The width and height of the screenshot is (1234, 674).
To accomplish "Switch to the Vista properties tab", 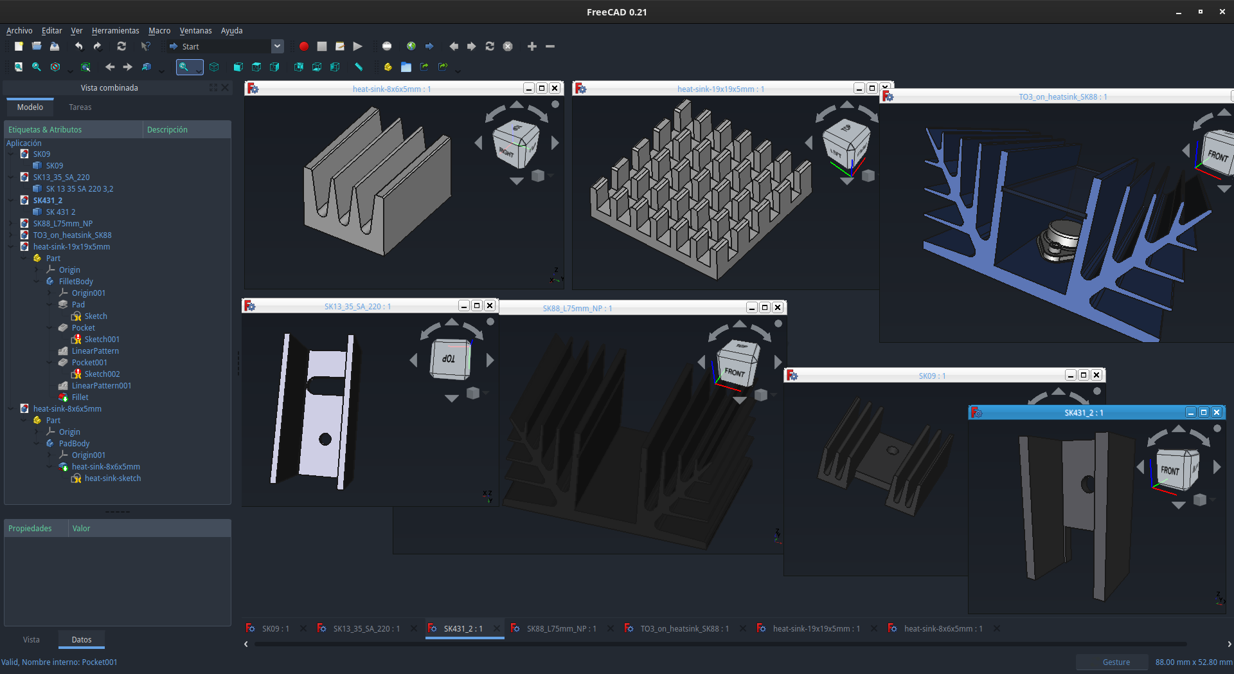I will [x=31, y=640].
